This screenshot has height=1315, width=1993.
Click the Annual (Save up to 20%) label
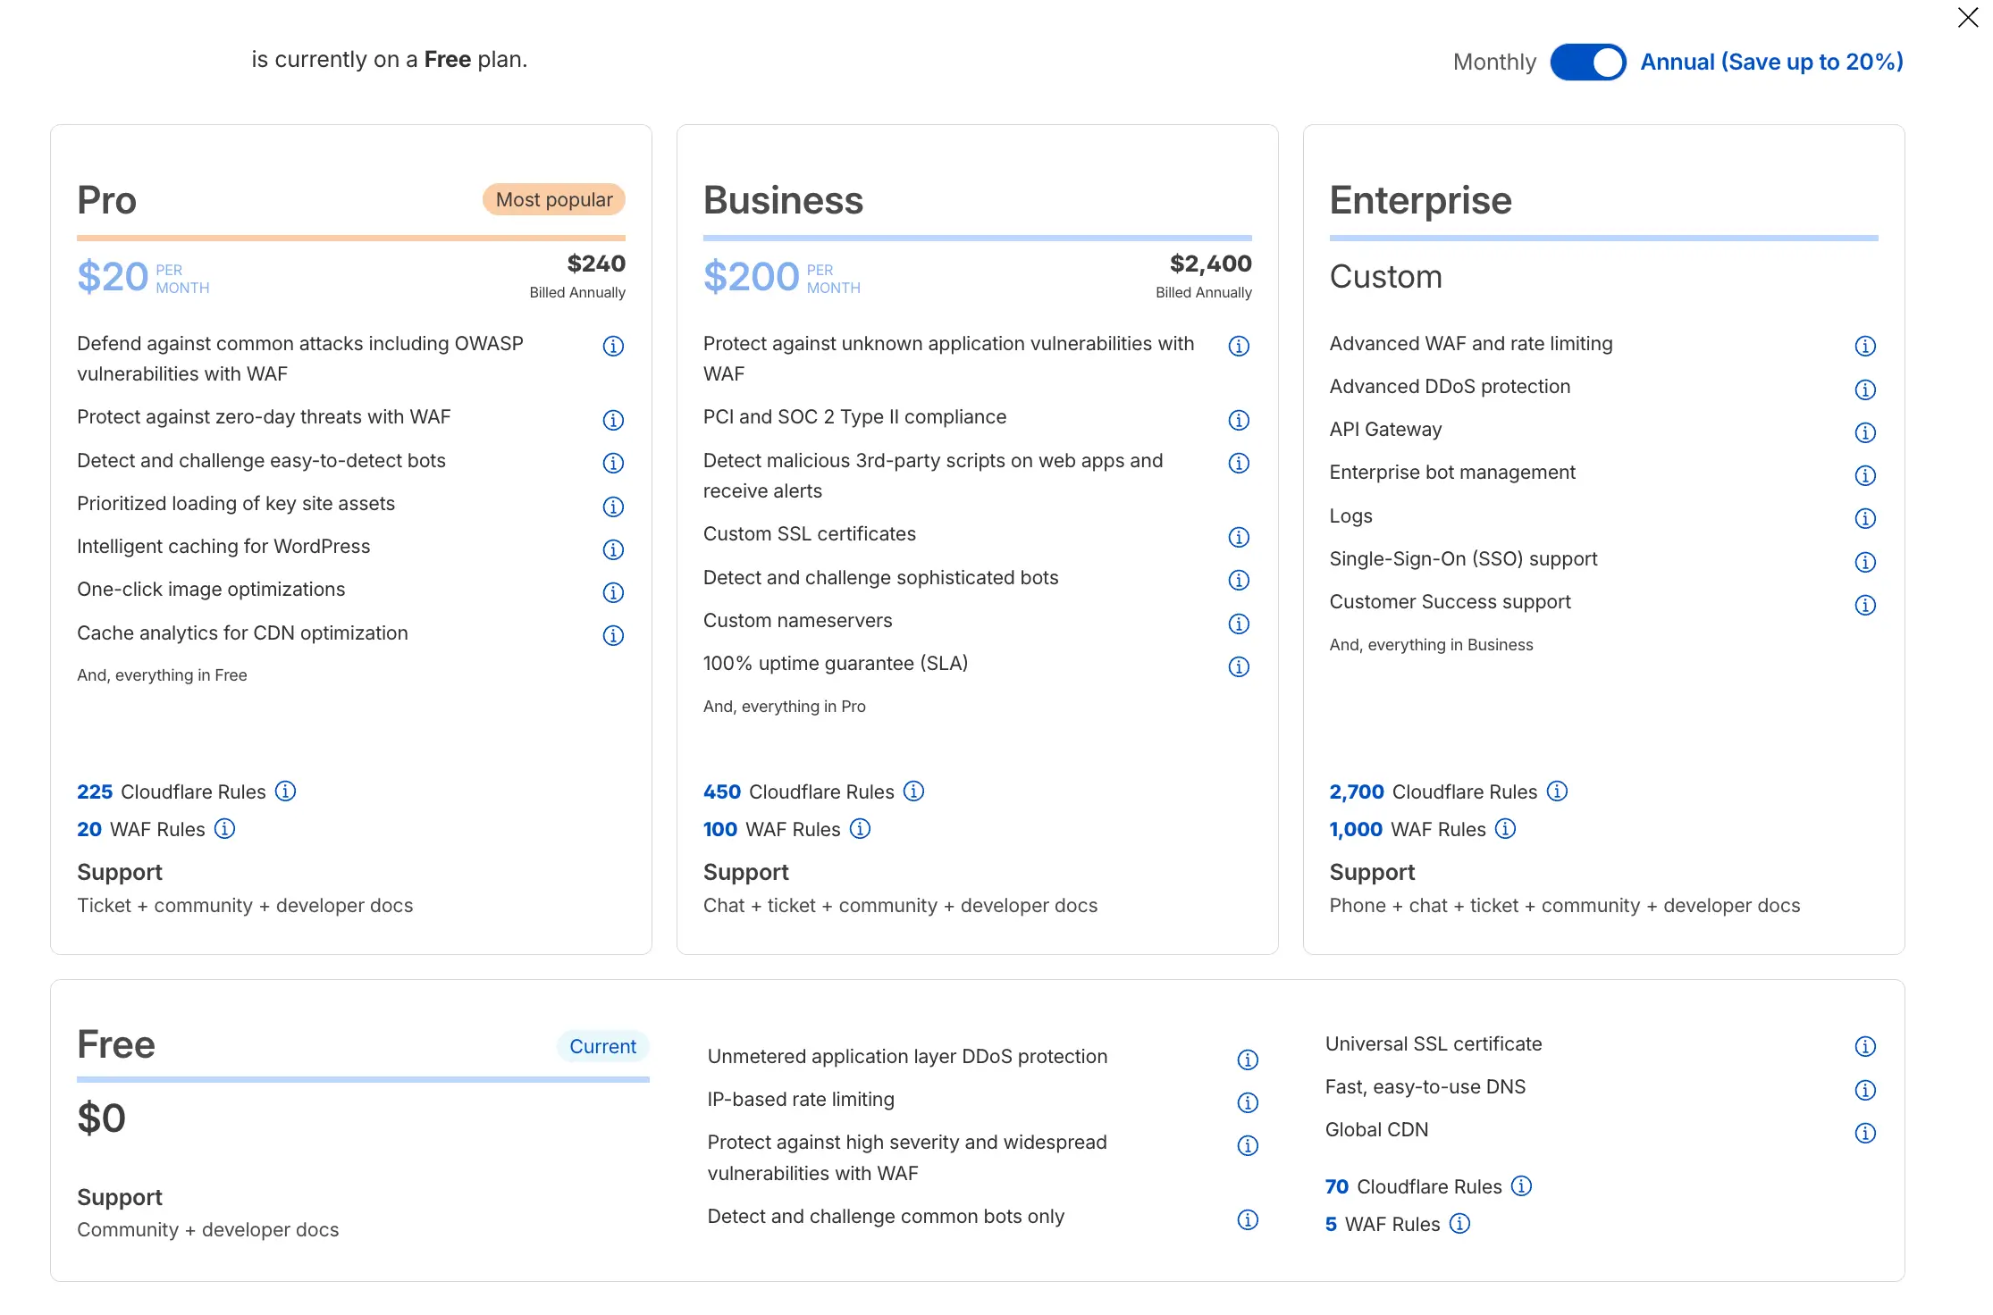pos(1771,62)
